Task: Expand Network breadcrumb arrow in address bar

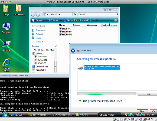Action: [x=60, y=14]
